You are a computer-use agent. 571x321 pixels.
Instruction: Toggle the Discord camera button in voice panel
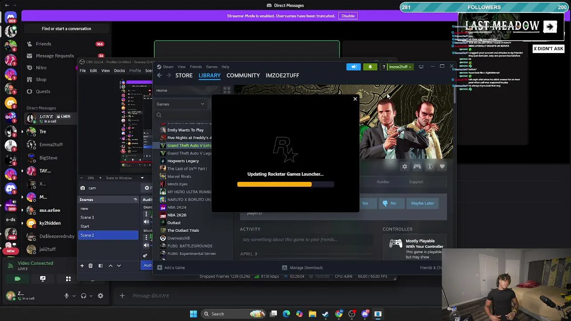pos(17,279)
